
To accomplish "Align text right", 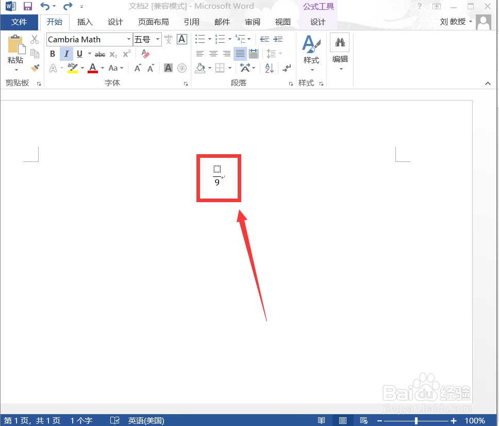I will [227, 54].
